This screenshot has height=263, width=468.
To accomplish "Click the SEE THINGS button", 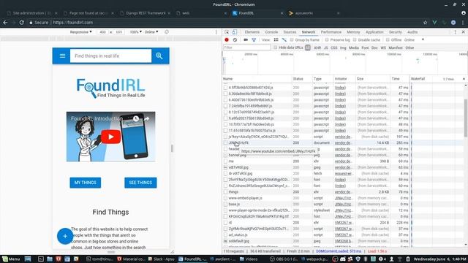I will [x=140, y=183].
